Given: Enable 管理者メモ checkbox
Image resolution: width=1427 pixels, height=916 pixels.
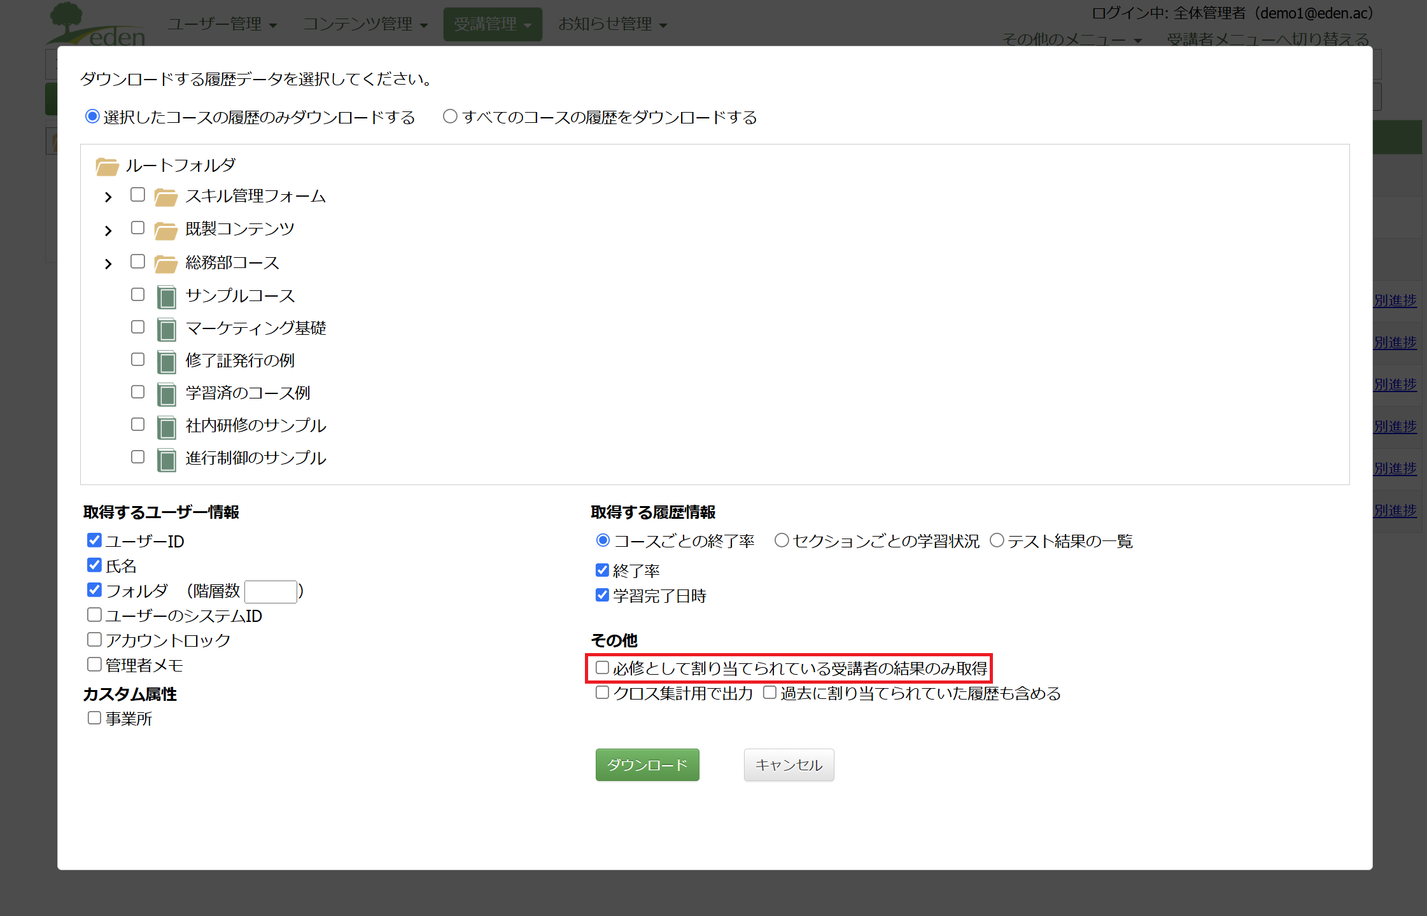Looking at the screenshot, I should coord(94,665).
